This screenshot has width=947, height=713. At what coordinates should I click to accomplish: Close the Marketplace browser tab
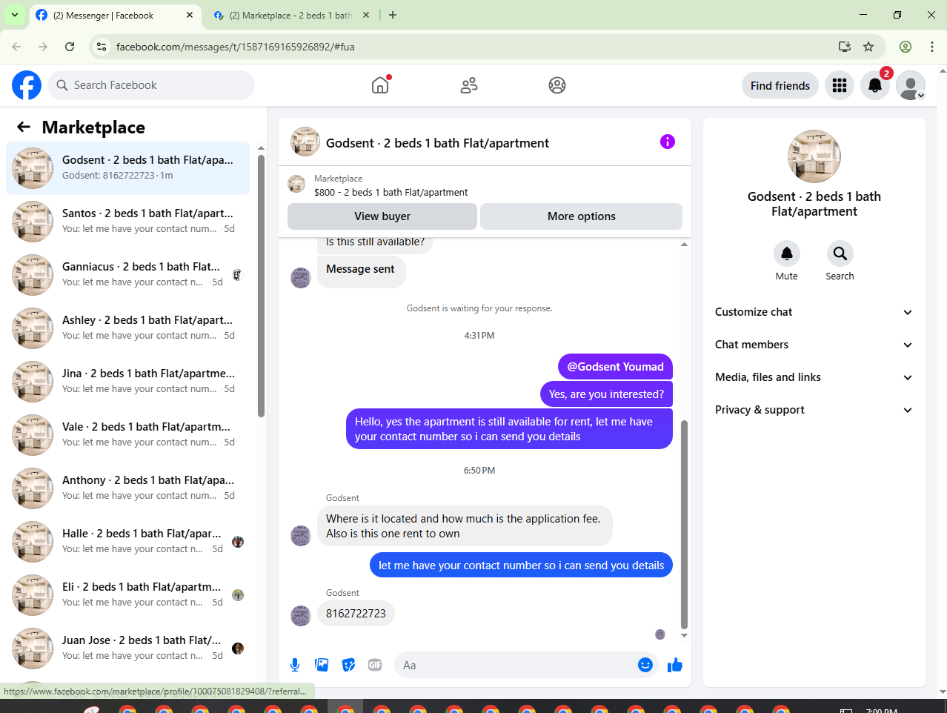pos(366,15)
